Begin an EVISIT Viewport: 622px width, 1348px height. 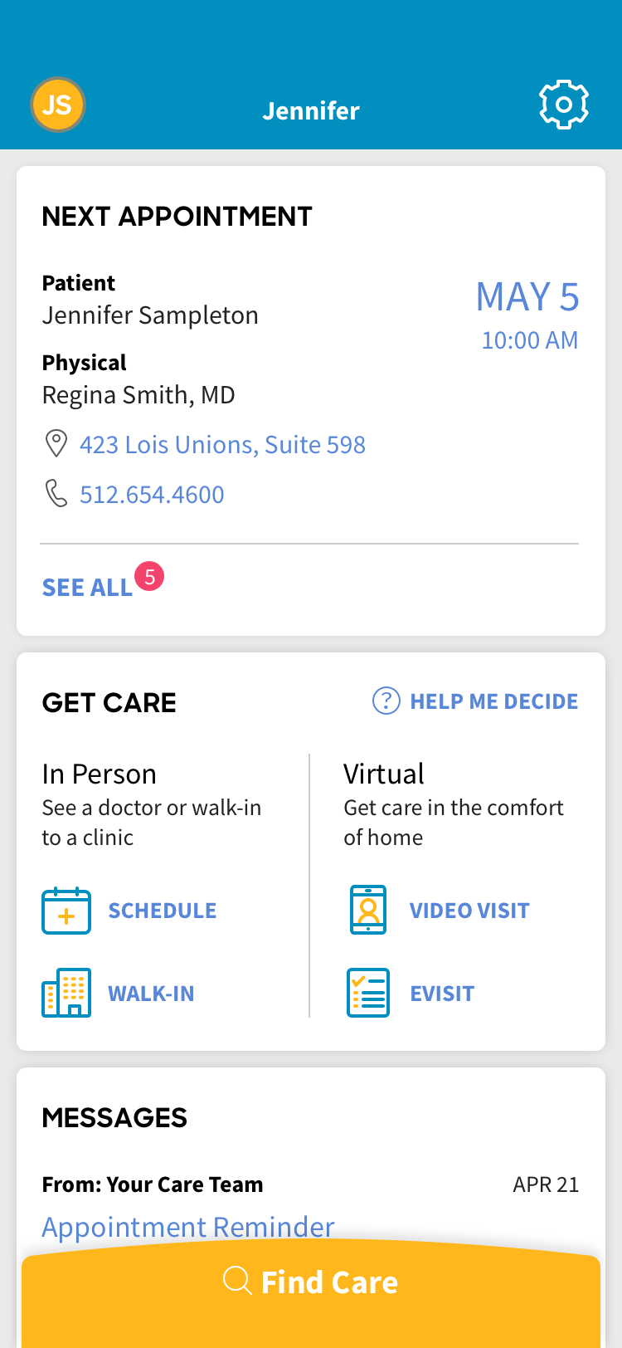442,994
